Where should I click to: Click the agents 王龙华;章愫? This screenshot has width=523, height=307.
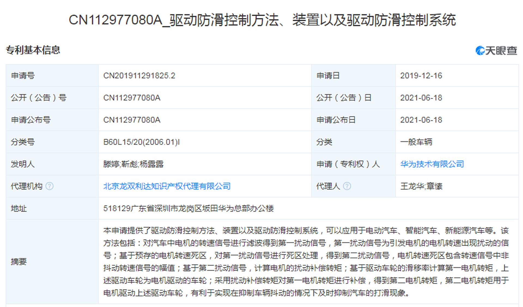pos(421,186)
